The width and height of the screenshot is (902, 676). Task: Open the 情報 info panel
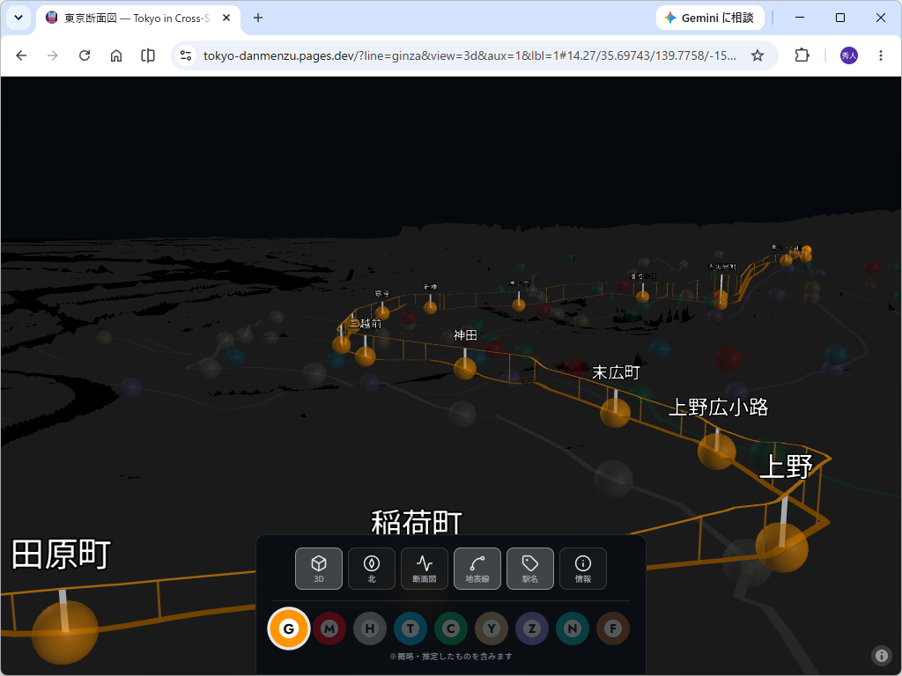coord(583,569)
